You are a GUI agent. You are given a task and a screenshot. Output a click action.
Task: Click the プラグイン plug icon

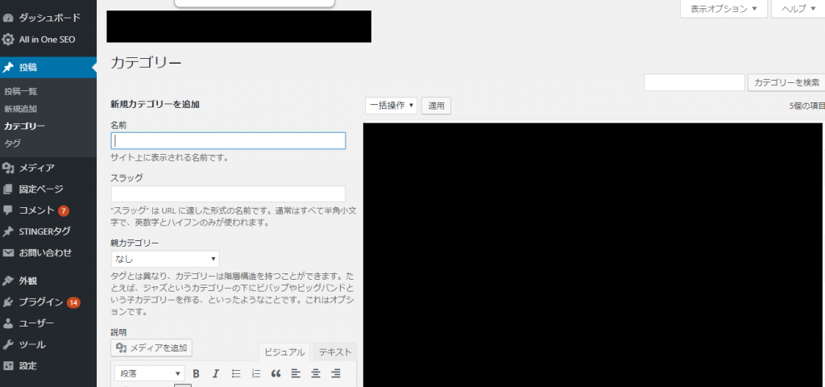tap(8, 302)
